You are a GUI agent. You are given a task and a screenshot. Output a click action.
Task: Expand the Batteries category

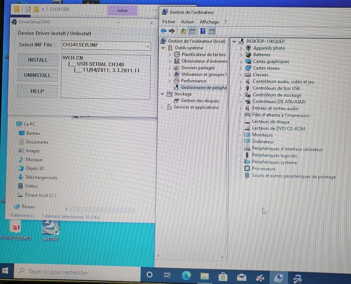pos(241,55)
